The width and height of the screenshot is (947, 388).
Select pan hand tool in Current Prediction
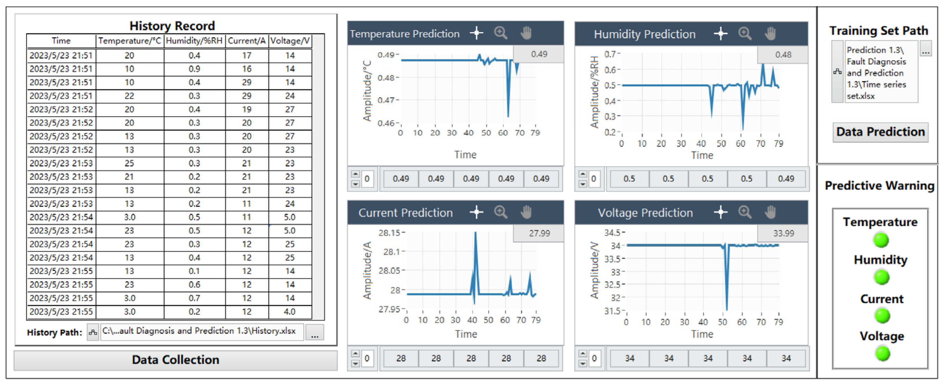pos(526,212)
